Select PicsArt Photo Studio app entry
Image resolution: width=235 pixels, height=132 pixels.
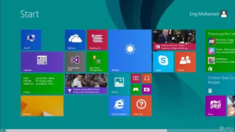221,51
